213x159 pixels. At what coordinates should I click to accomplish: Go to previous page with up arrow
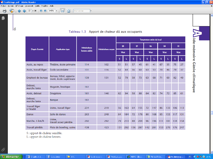[x=19, y=11]
